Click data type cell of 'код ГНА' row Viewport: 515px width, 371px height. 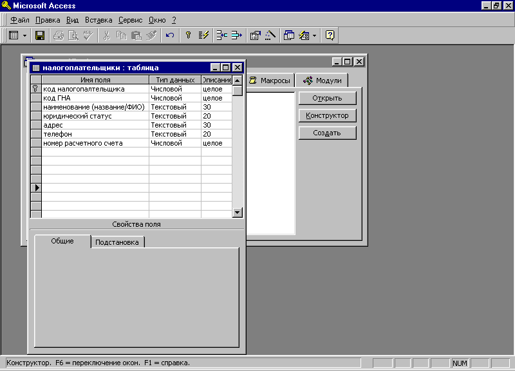(175, 98)
